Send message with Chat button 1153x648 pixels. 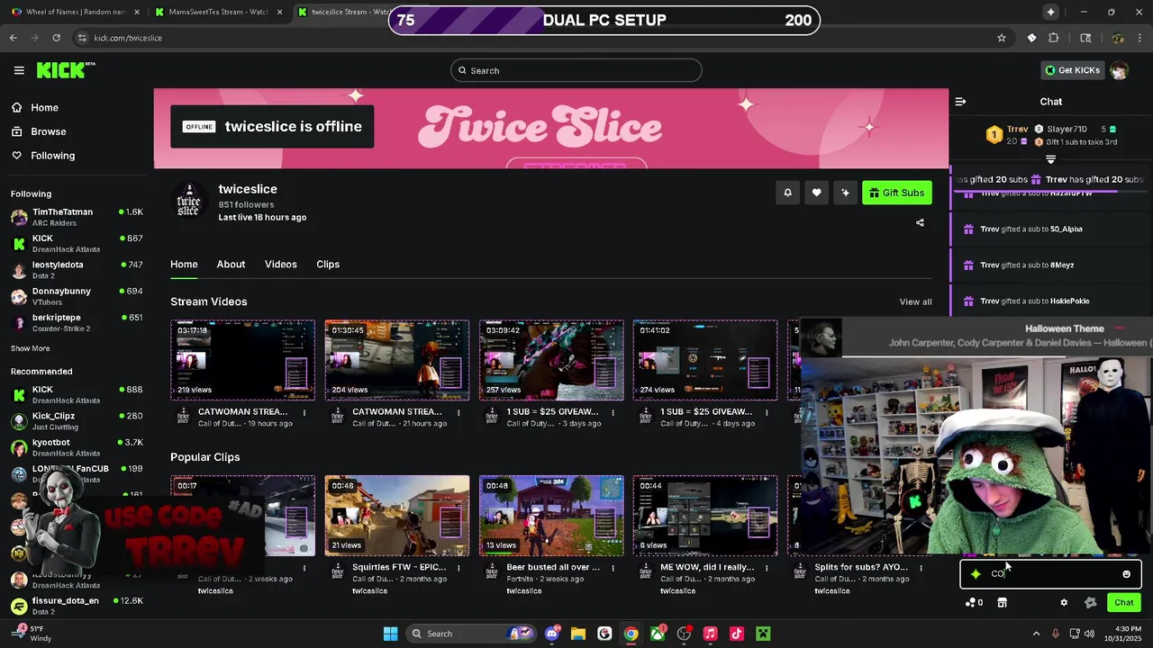tap(1123, 603)
